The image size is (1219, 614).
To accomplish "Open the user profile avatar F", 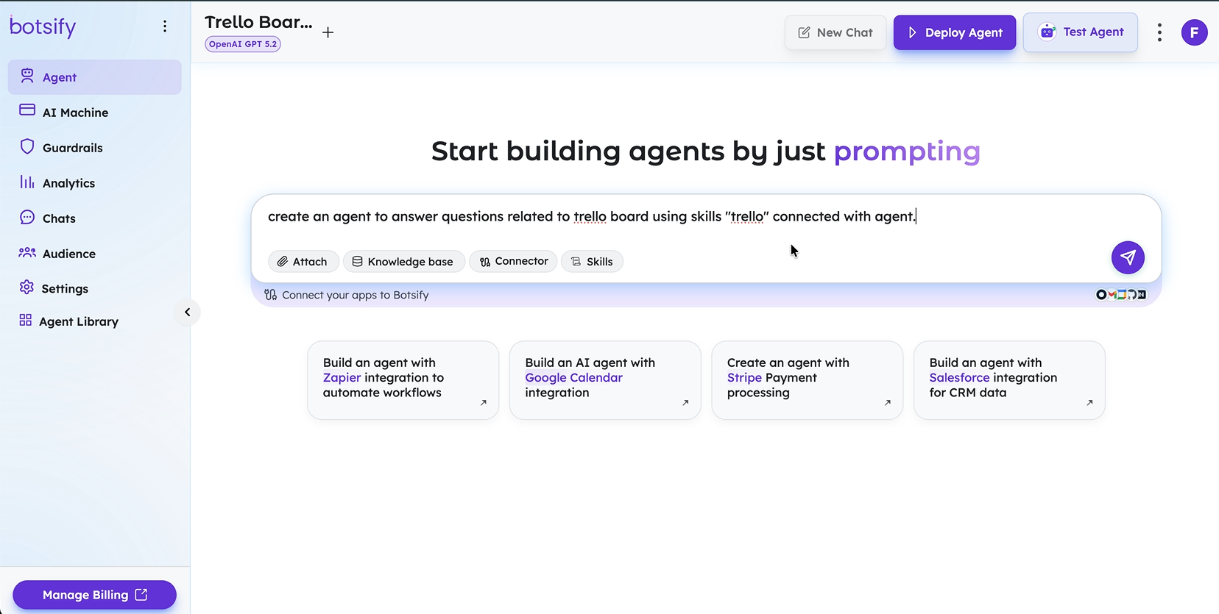I will (x=1194, y=32).
